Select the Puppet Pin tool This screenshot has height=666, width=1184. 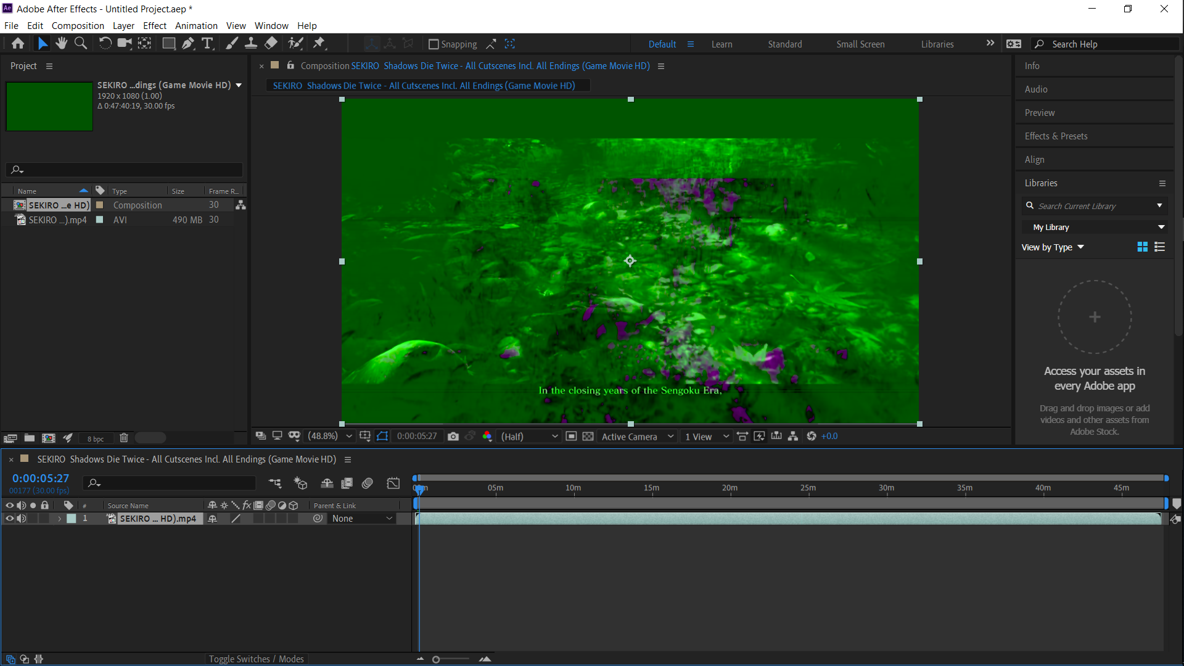click(319, 44)
